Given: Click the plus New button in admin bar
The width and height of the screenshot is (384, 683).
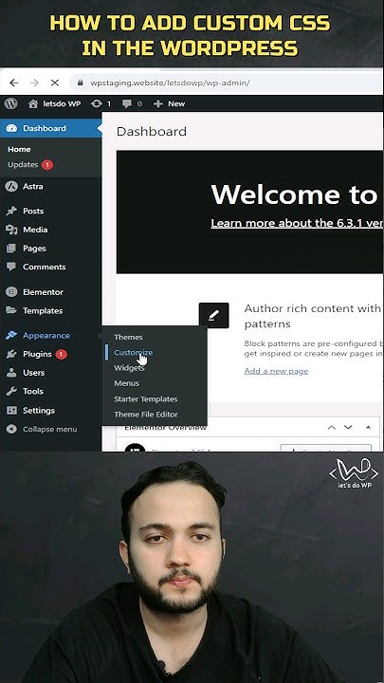Looking at the screenshot, I should 170,103.
